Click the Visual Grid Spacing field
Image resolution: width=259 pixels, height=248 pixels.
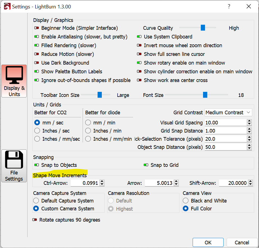pos(226,123)
